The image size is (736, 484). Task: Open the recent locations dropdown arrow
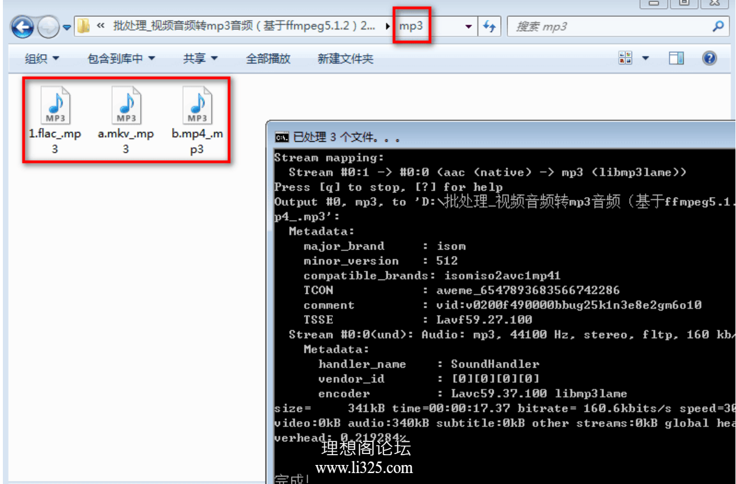coord(67,27)
